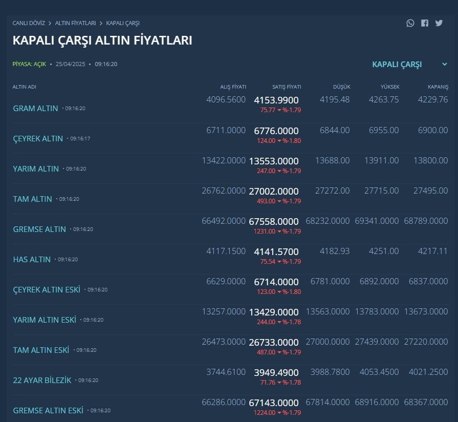Click the ALIŞ FİYATI column header
Screen dimensions: 458x422
tap(233, 87)
